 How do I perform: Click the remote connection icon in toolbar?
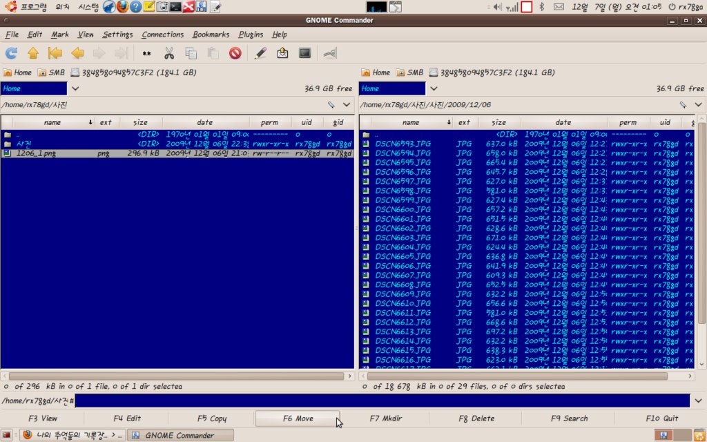tap(330, 54)
